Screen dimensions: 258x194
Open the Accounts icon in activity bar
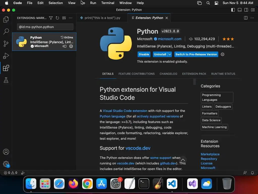click(6, 152)
